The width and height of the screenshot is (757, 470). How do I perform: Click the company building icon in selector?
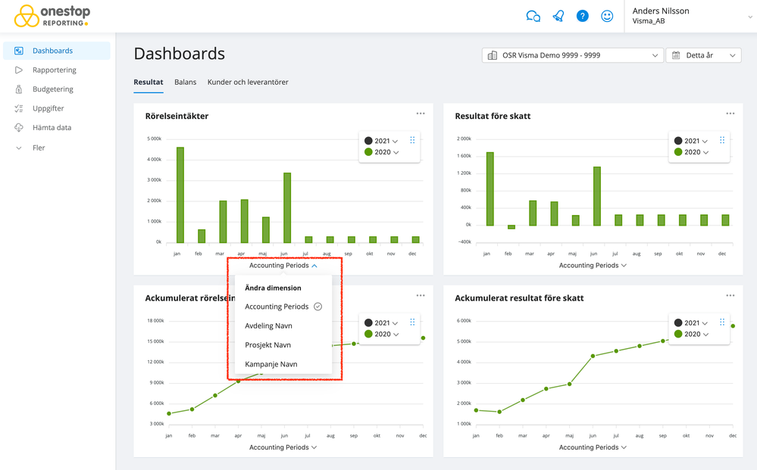[x=492, y=55]
